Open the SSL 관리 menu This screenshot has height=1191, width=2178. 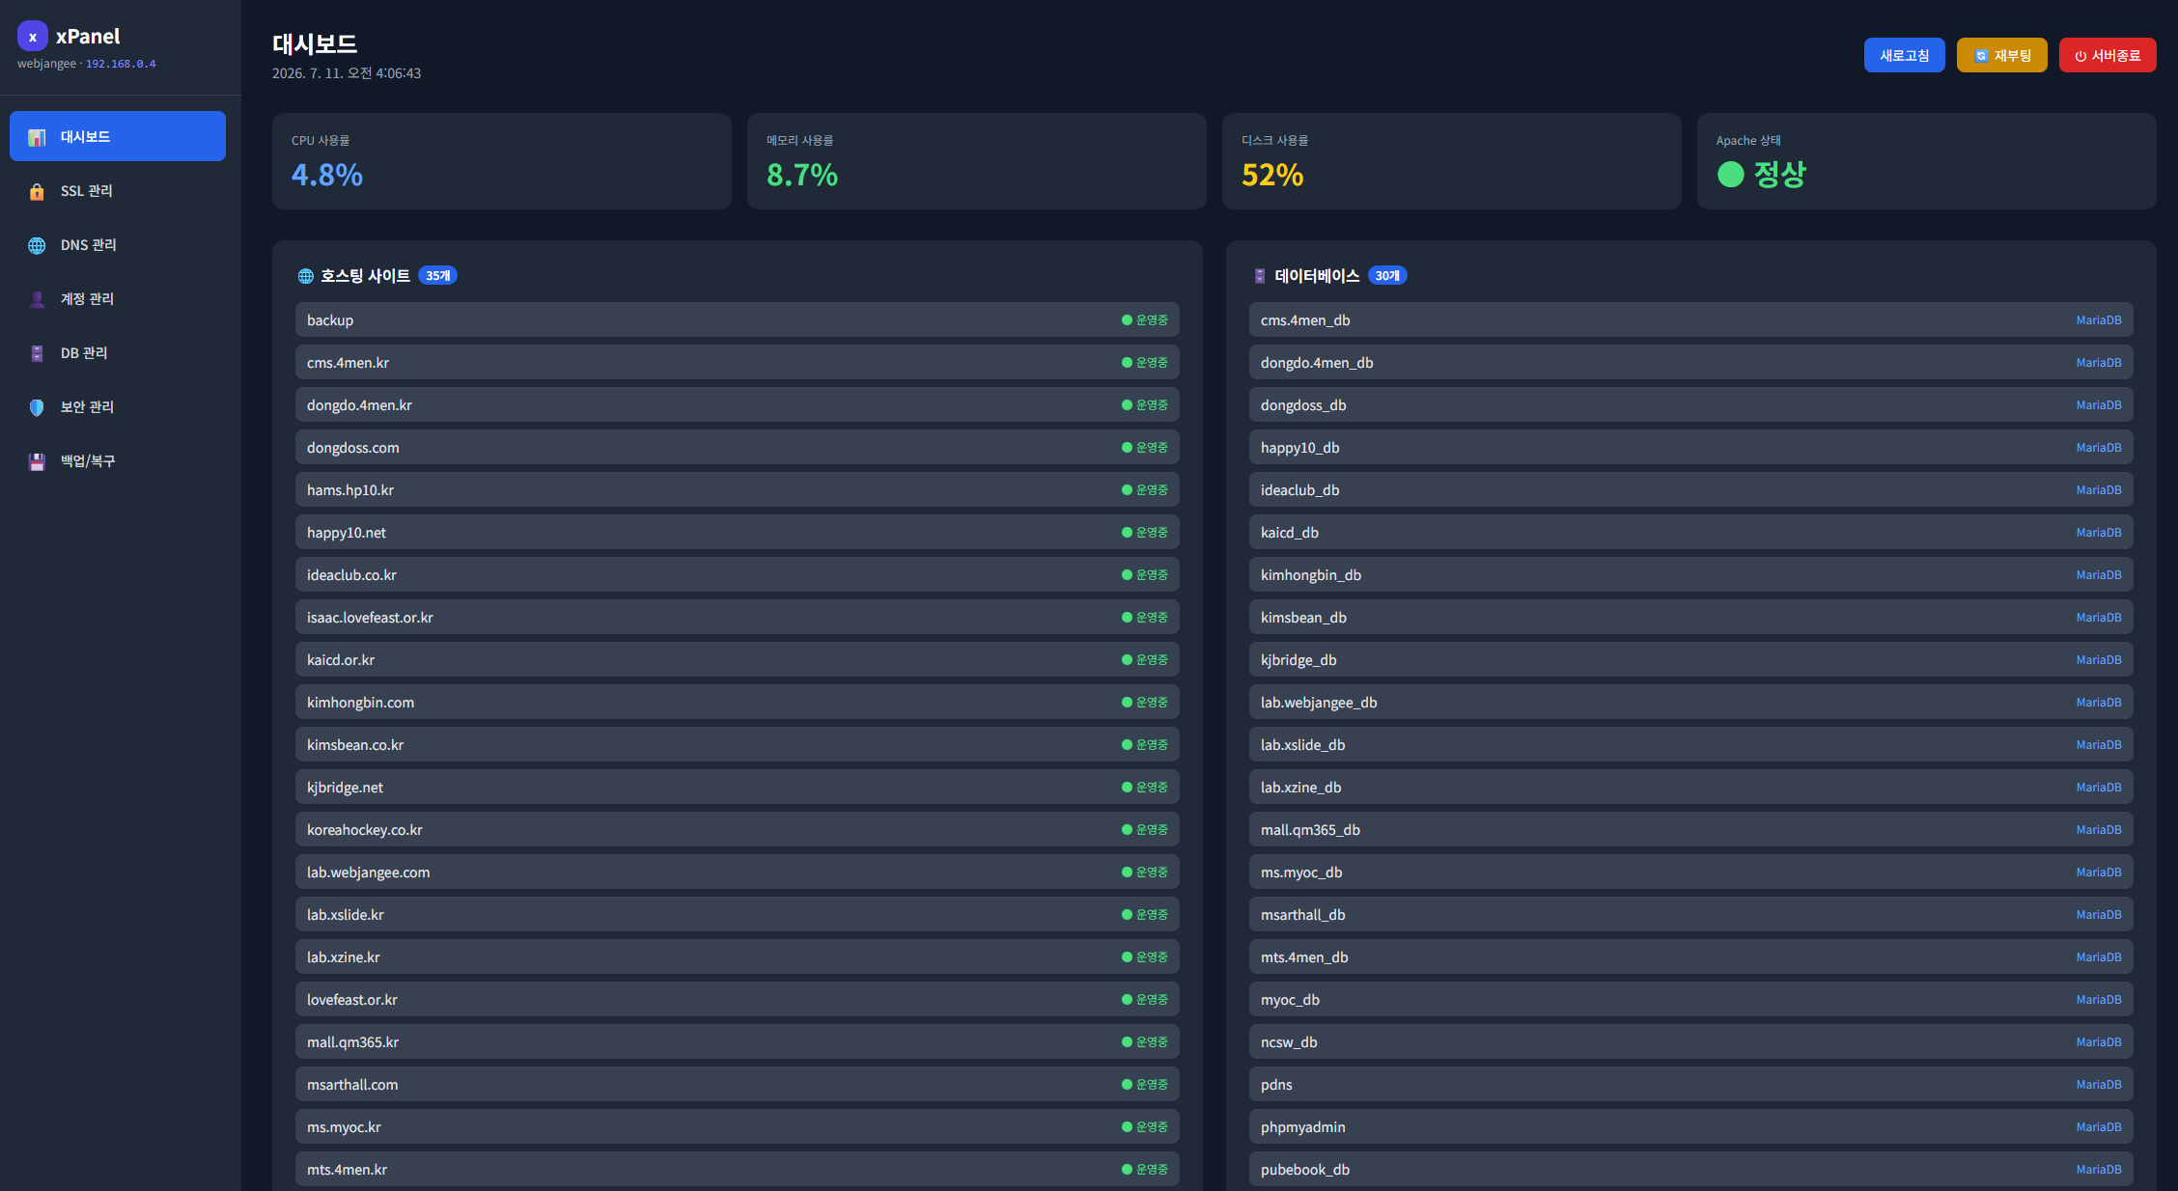[118, 190]
